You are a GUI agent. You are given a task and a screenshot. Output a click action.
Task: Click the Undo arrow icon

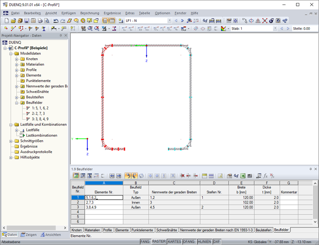point(56,21)
